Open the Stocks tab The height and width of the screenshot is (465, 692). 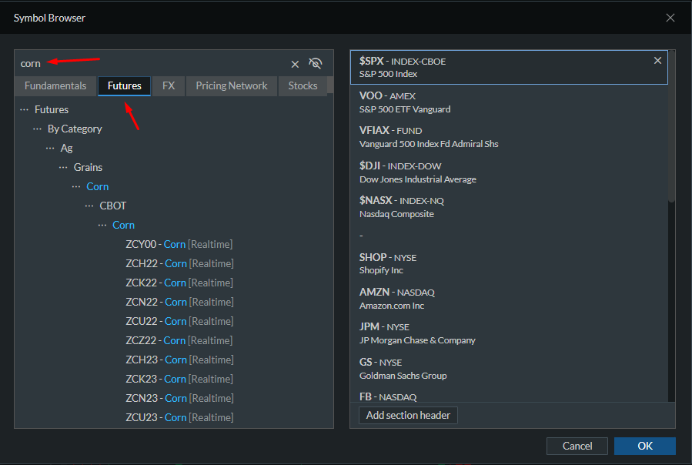click(303, 85)
